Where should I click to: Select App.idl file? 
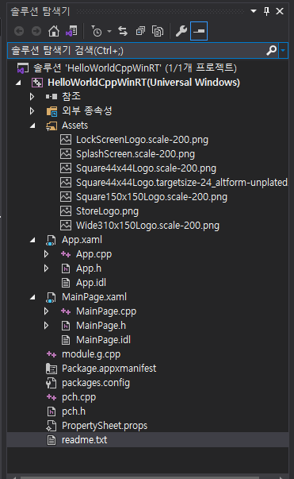(x=91, y=283)
